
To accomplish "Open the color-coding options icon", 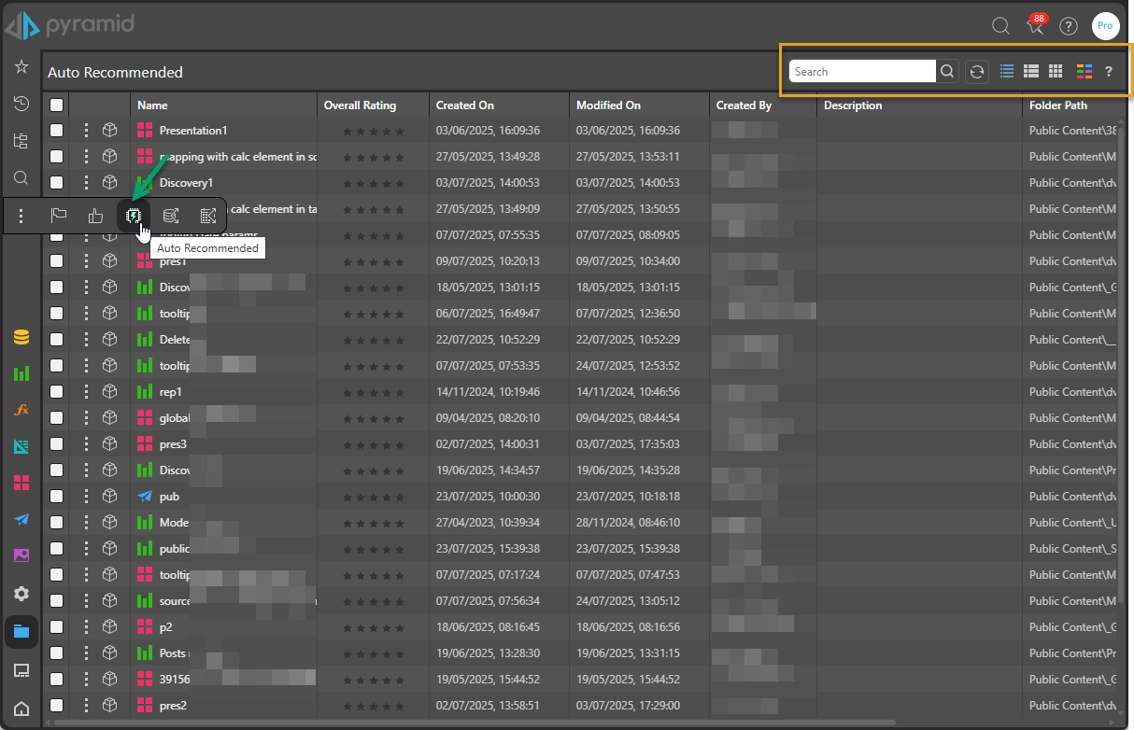I will (x=1084, y=72).
